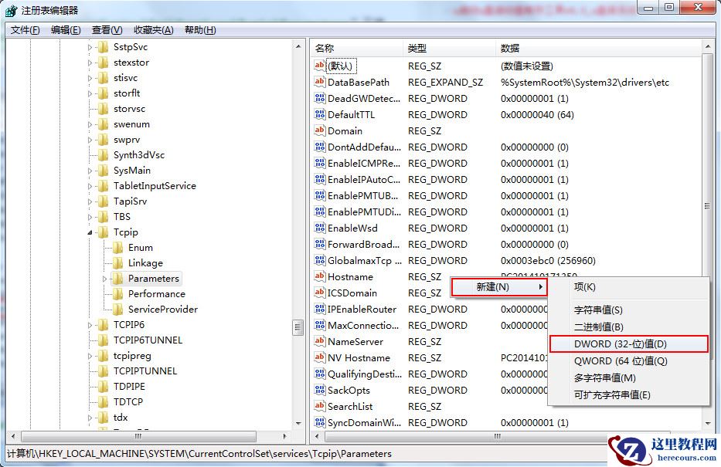The image size is (721, 467).
Task: Click the DWORD icon beside SackOpts
Action: (320, 390)
